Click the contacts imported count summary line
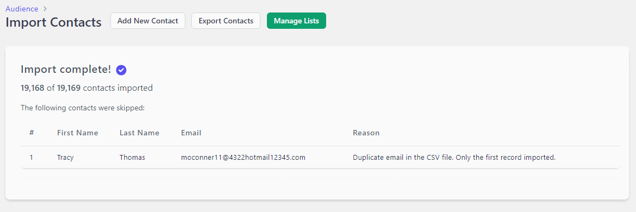The height and width of the screenshot is (212, 636). [x=87, y=88]
